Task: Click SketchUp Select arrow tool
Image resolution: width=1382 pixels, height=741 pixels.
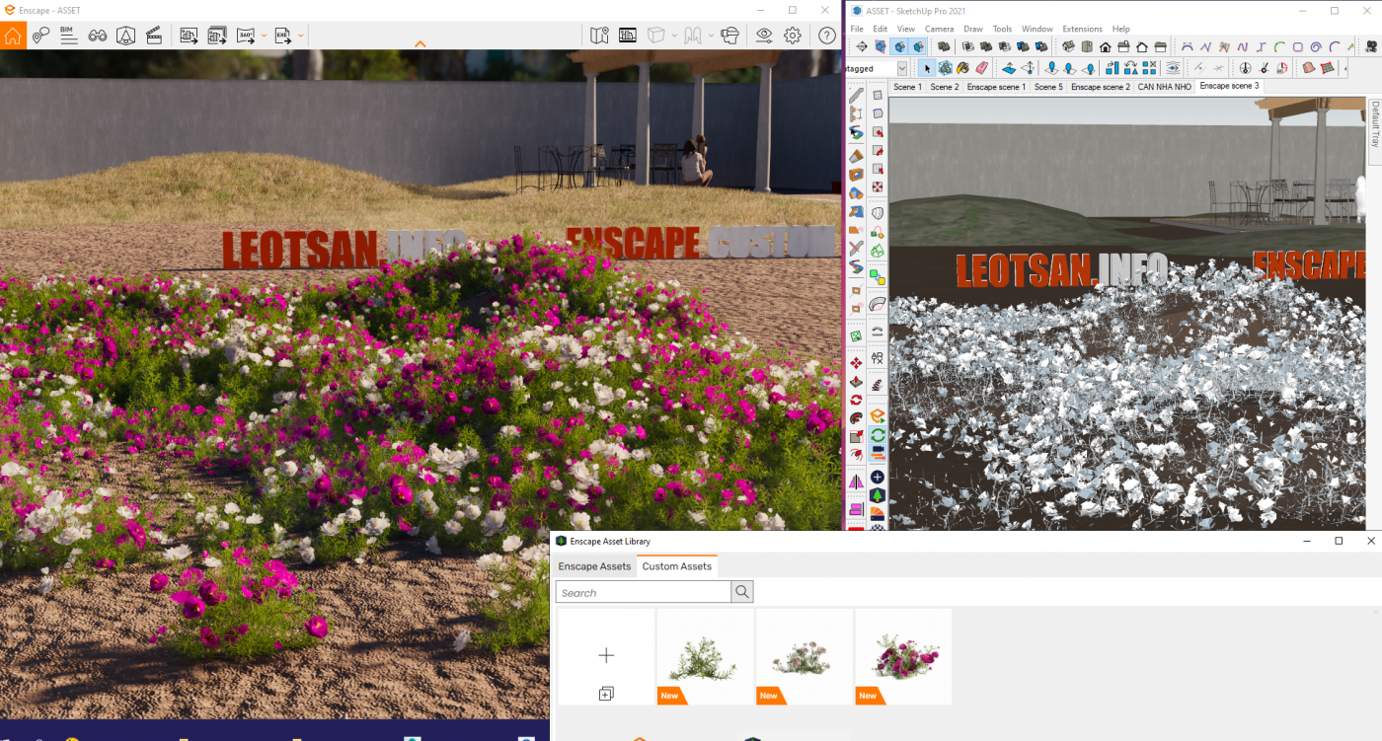Action: pos(926,68)
